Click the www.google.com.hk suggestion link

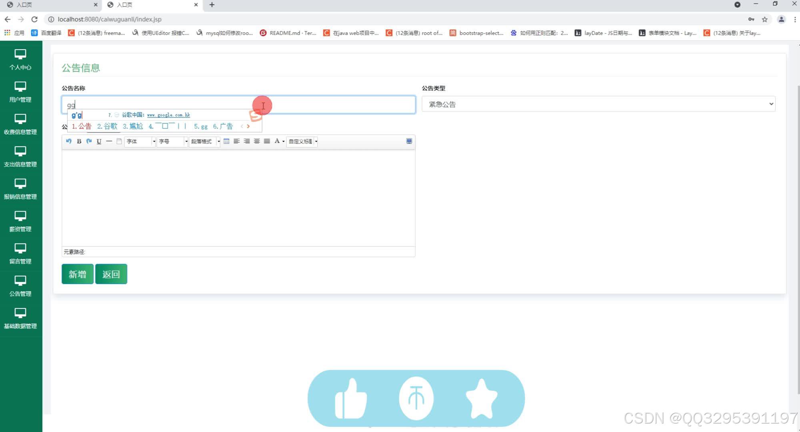point(168,115)
